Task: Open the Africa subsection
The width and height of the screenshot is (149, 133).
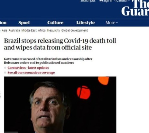Action: (x=42, y=30)
